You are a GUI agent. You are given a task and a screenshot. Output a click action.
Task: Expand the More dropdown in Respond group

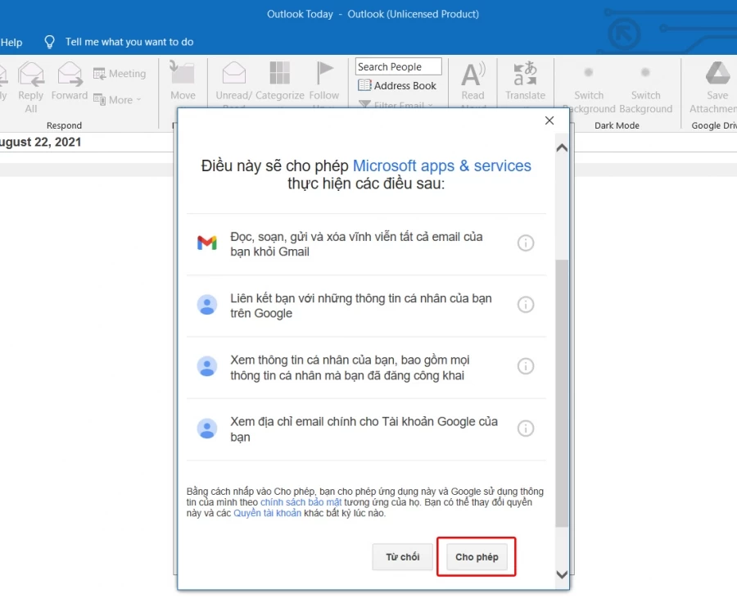point(117,100)
